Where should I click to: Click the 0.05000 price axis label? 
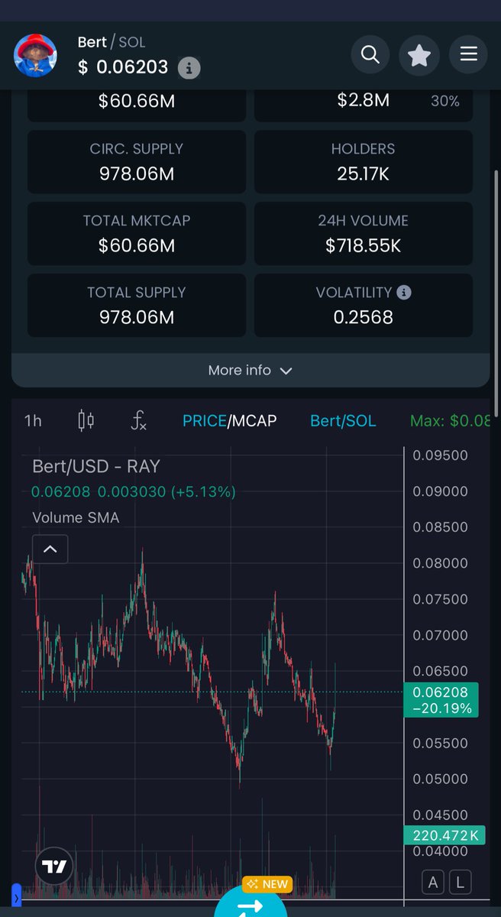tap(440, 779)
